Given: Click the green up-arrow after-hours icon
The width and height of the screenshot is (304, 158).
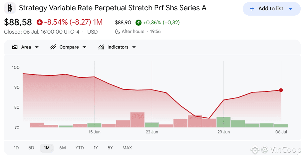Looking at the screenshot, I should coord(139,23).
